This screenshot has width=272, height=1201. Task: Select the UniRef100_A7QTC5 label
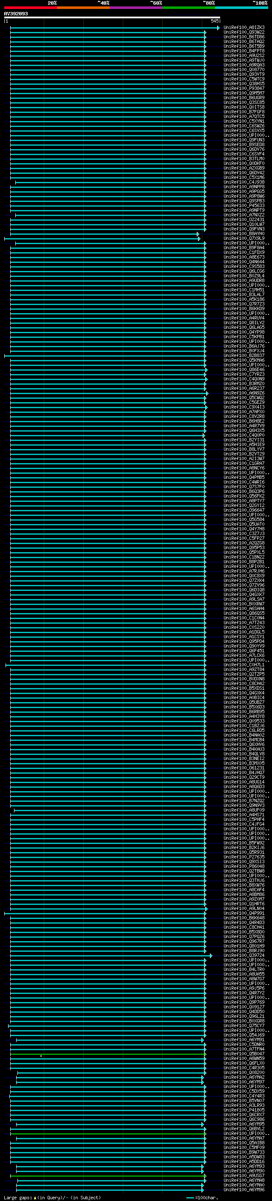point(244,117)
